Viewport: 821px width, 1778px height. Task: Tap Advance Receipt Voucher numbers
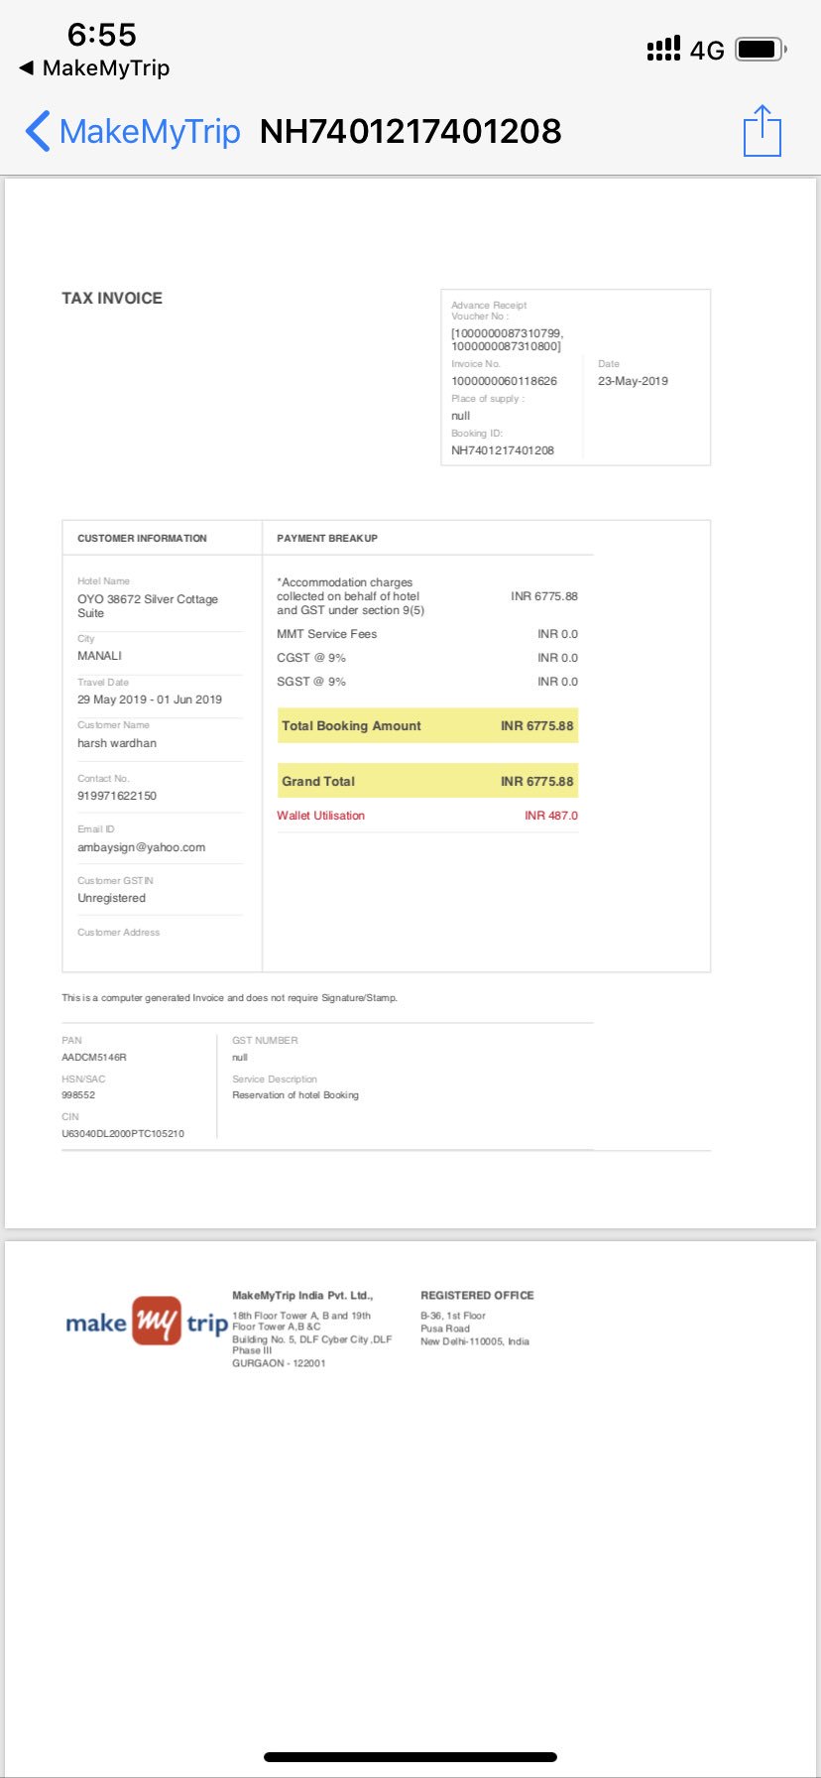[507, 339]
